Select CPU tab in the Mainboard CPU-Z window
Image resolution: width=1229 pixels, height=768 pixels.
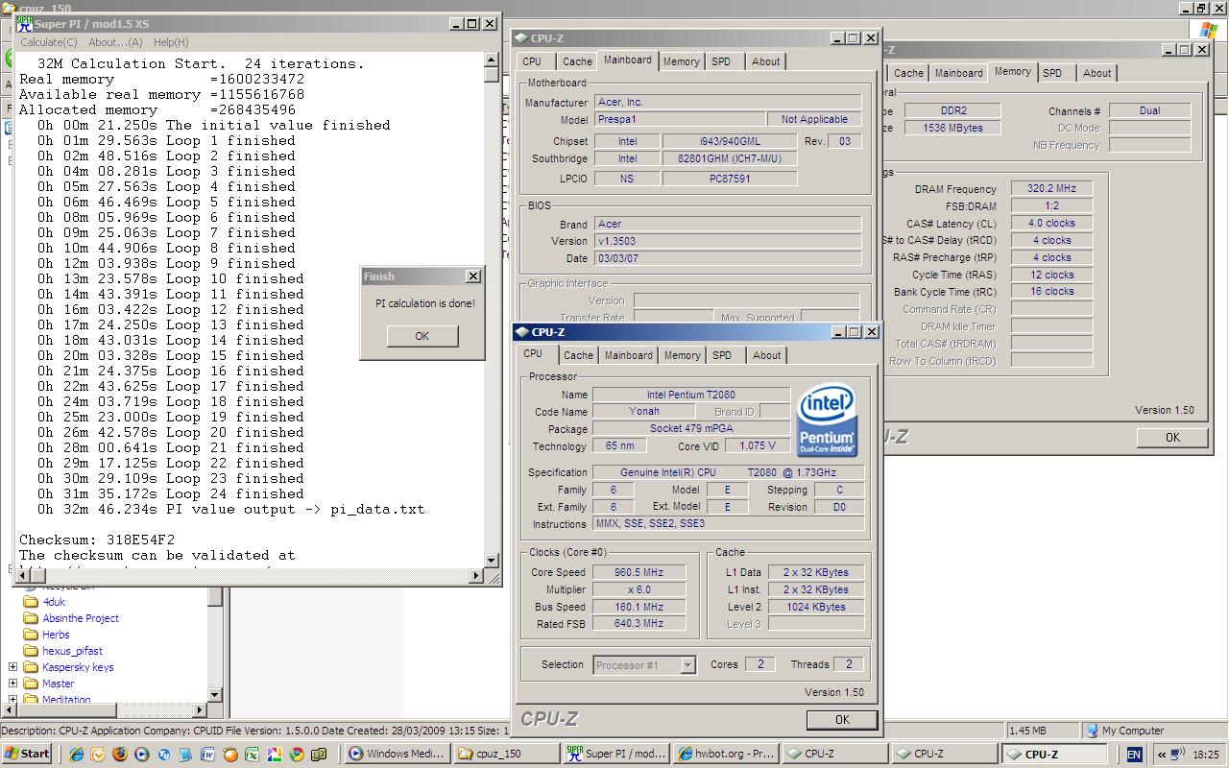tap(532, 61)
